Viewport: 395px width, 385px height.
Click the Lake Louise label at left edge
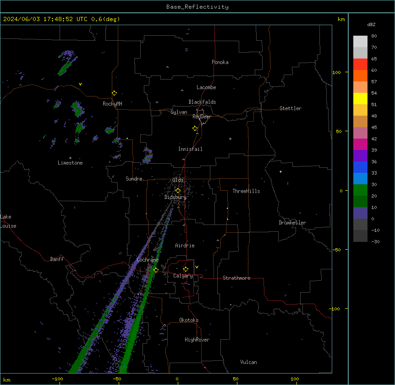click(x=8, y=221)
